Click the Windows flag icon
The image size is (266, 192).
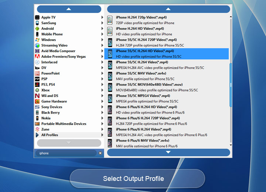click(37, 40)
